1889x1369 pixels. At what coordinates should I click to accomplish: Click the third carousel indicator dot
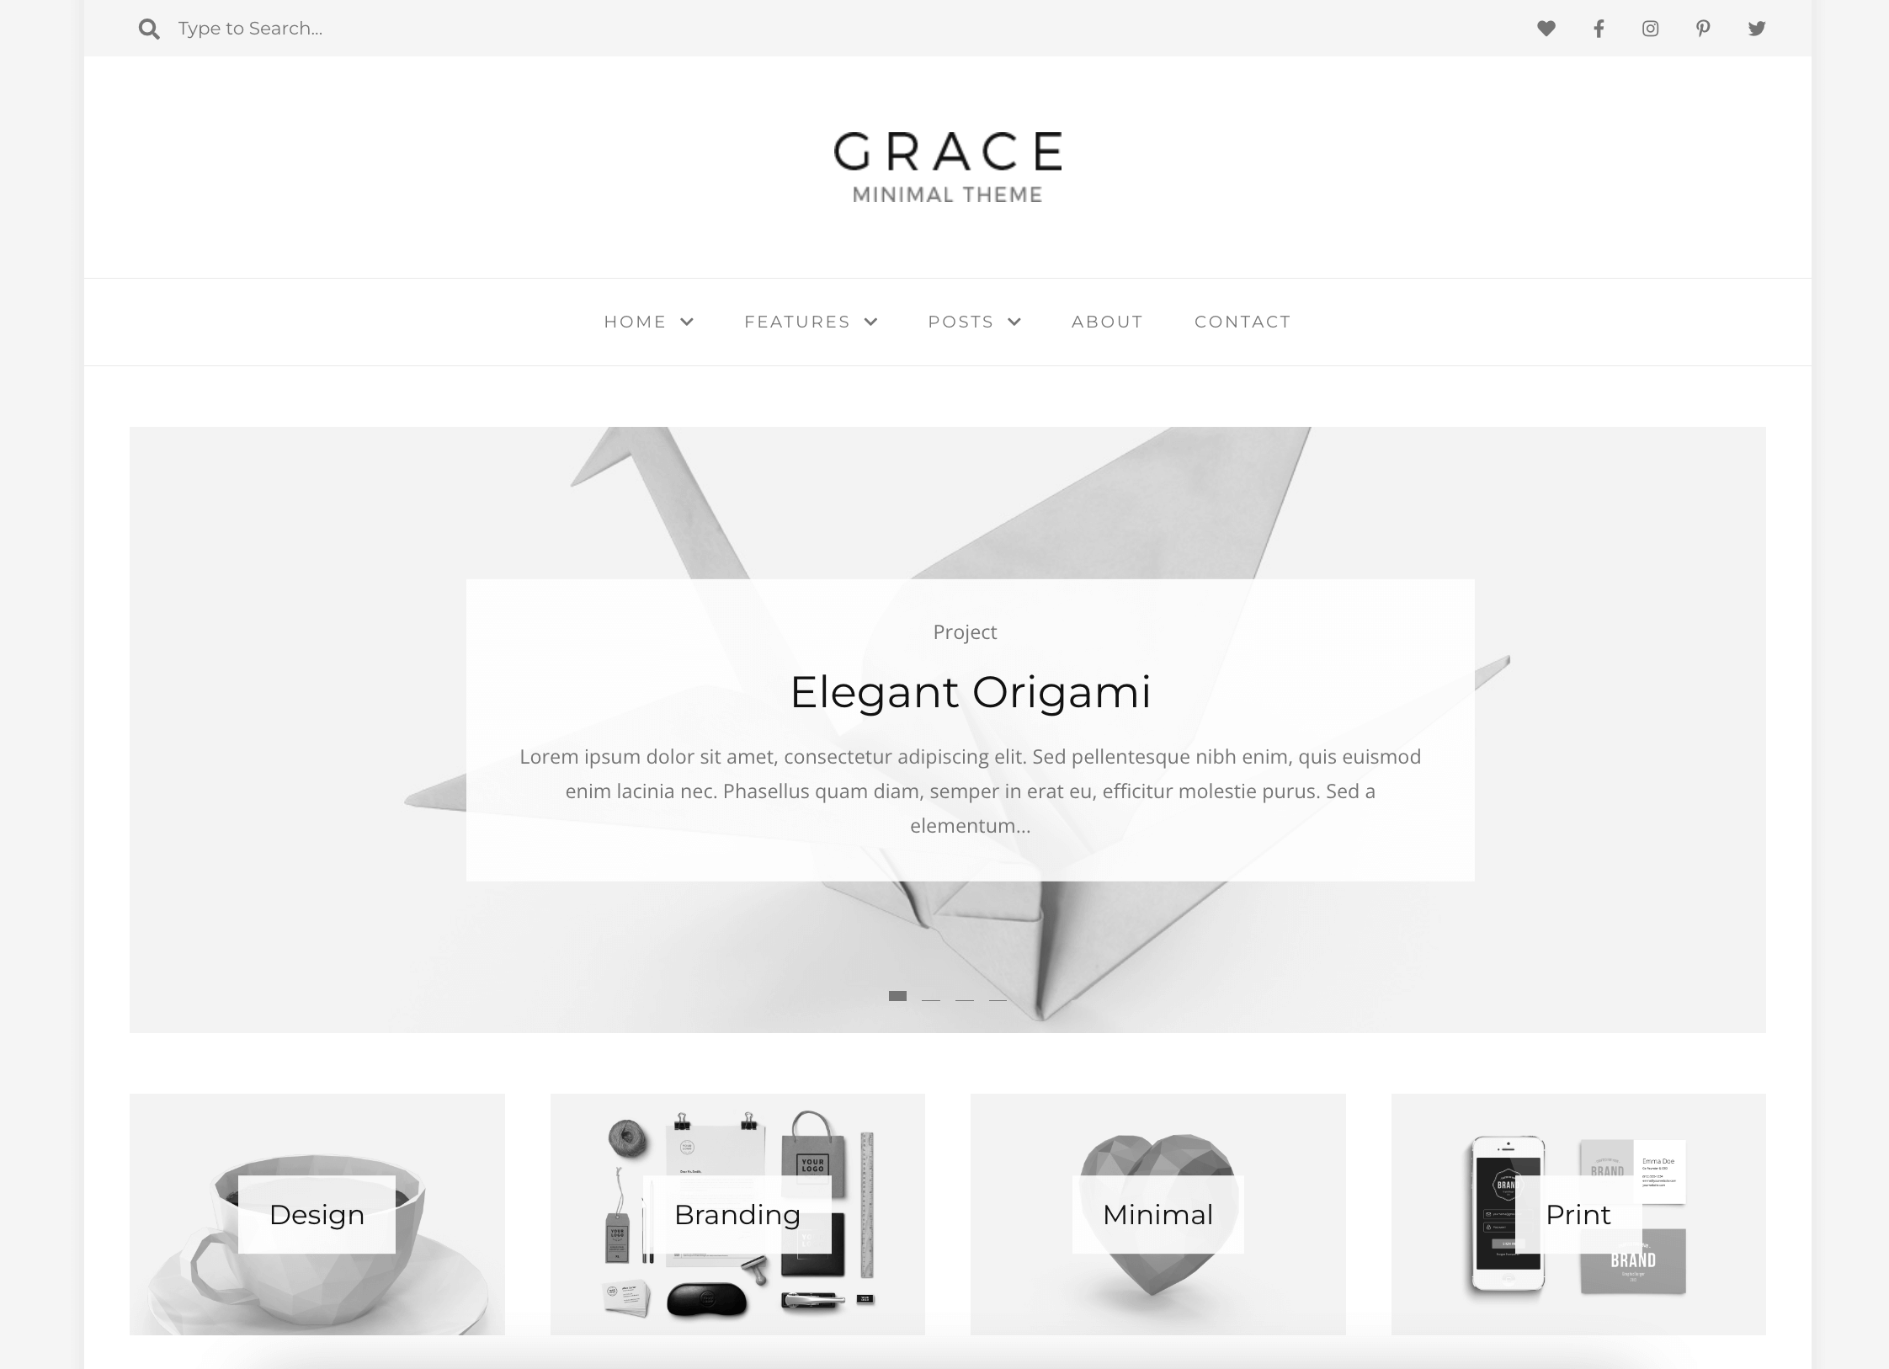(964, 999)
